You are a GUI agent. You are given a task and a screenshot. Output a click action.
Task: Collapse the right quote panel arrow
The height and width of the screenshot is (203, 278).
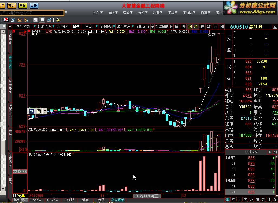click(x=222, y=27)
